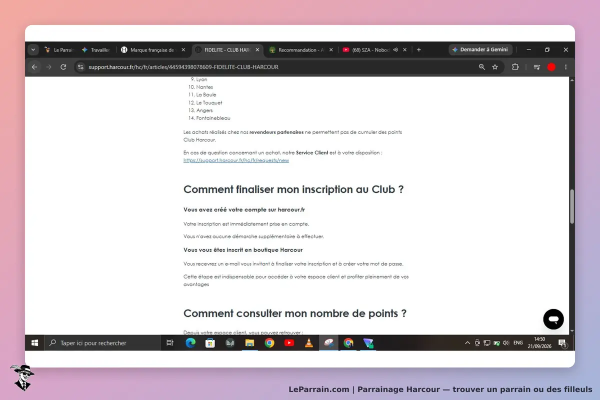This screenshot has height=400, width=600.
Task: Show hidden system tray icons
Action: coord(467,343)
